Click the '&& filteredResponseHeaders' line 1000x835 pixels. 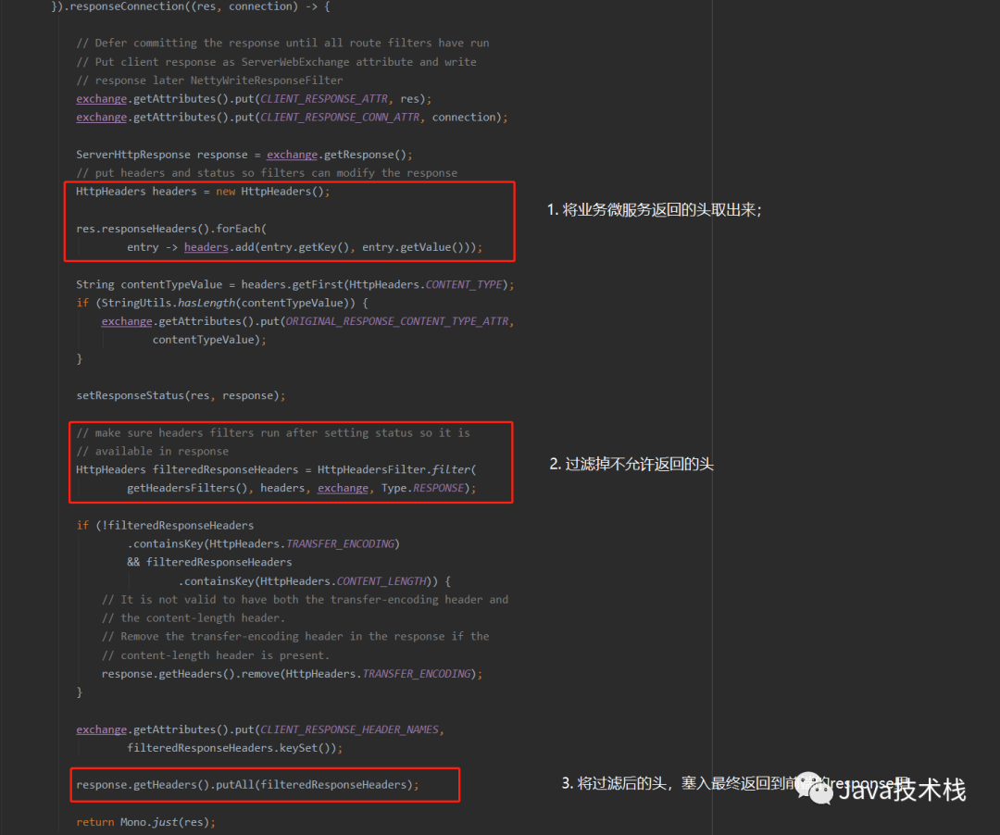tap(209, 562)
